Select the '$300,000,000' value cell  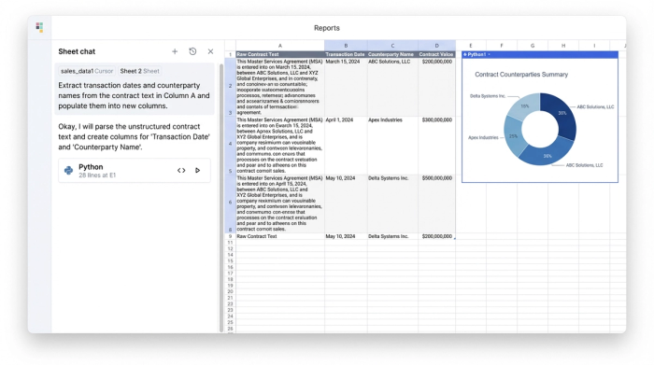[436, 145]
